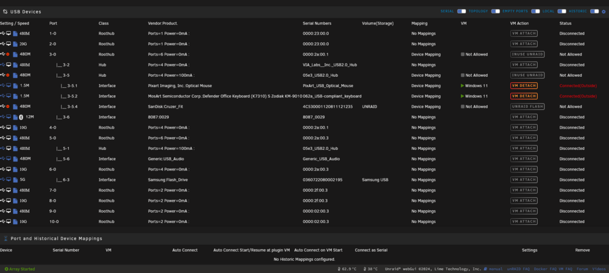Click monitor icon on port 7-0 row

(9, 190)
